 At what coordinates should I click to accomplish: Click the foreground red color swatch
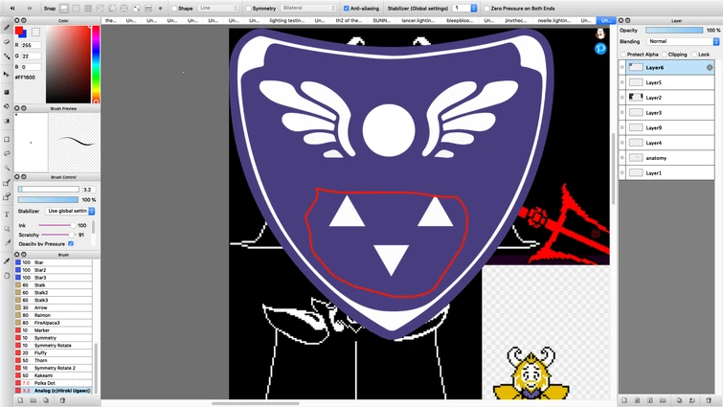point(19,31)
